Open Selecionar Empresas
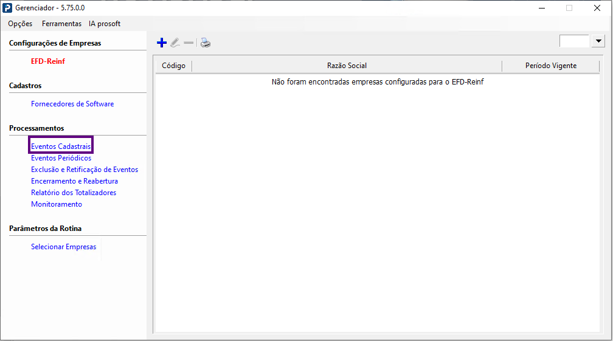This screenshot has width=613, height=341. point(63,247)
